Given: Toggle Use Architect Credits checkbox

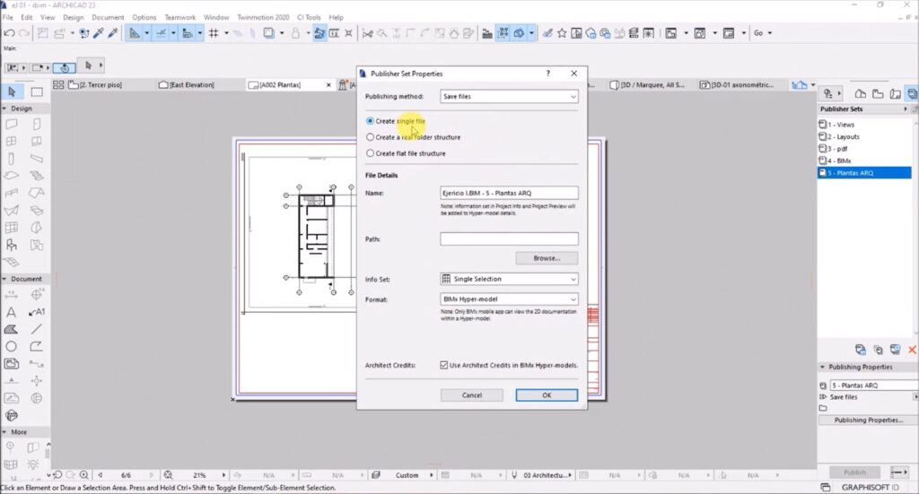Looking at the screenshot, I should point(443,365).
